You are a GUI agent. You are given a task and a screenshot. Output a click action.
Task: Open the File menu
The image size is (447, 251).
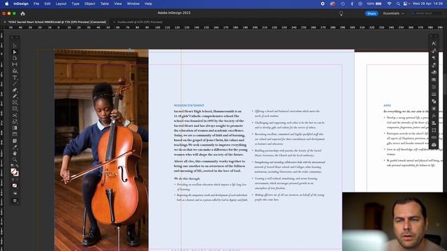pyautogui.click(x=36, y=3)
